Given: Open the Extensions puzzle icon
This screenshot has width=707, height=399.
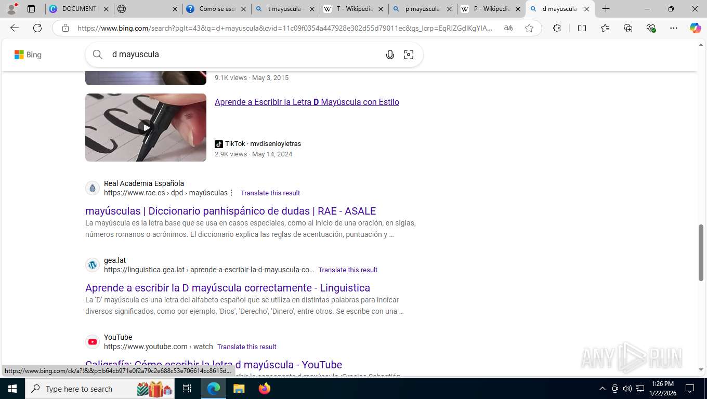Looking at the screenshot, I should click(x=557, y=28).
